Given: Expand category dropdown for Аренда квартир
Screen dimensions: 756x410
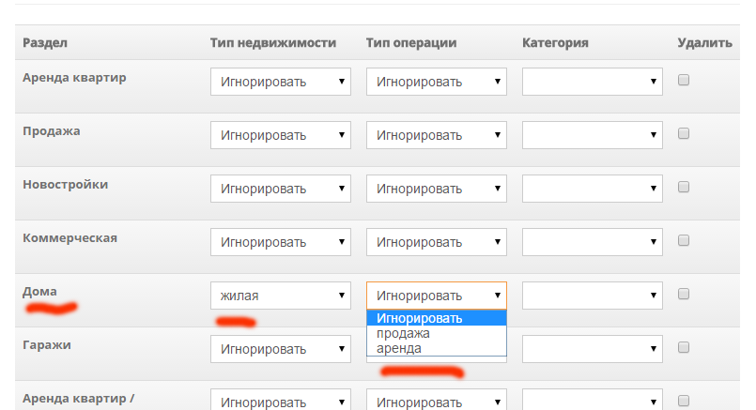Looking at the screenshot, I should [592, 82].
